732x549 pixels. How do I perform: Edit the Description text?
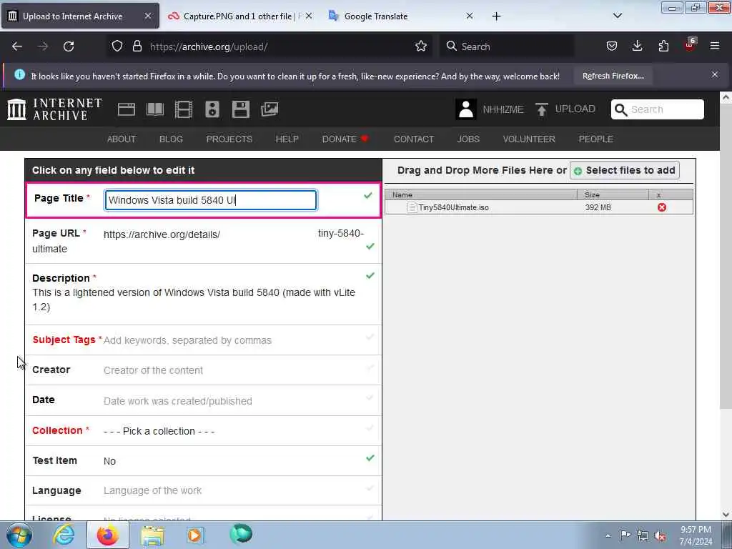tap(194, 300)
